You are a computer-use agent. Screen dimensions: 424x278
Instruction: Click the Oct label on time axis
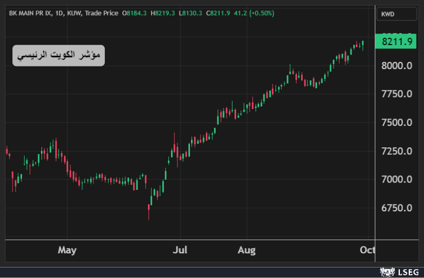click(368, 250)
